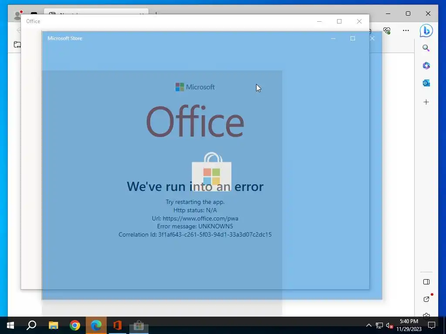Open the Windows Start menu
The image size is (446, 334).
pyautogui.click(x=10, y=325)
